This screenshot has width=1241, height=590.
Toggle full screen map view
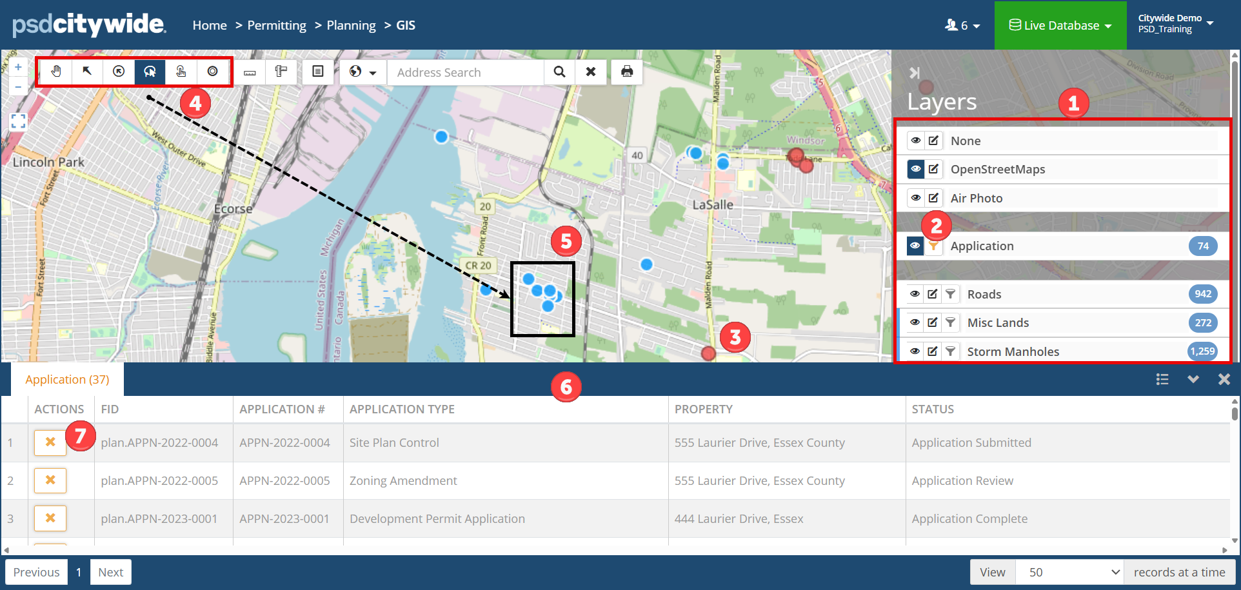tap(18, 121)
